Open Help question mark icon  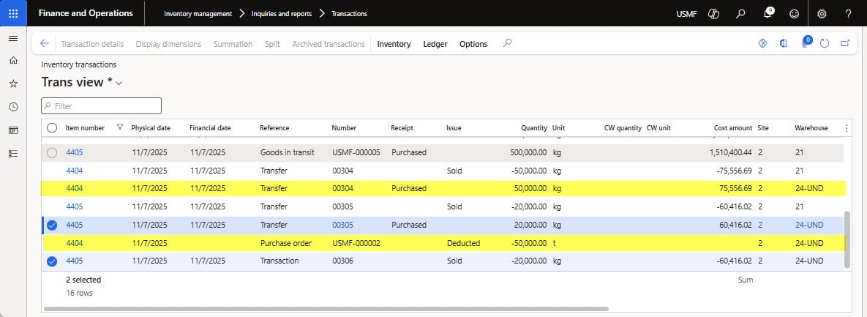coord(848,14)
